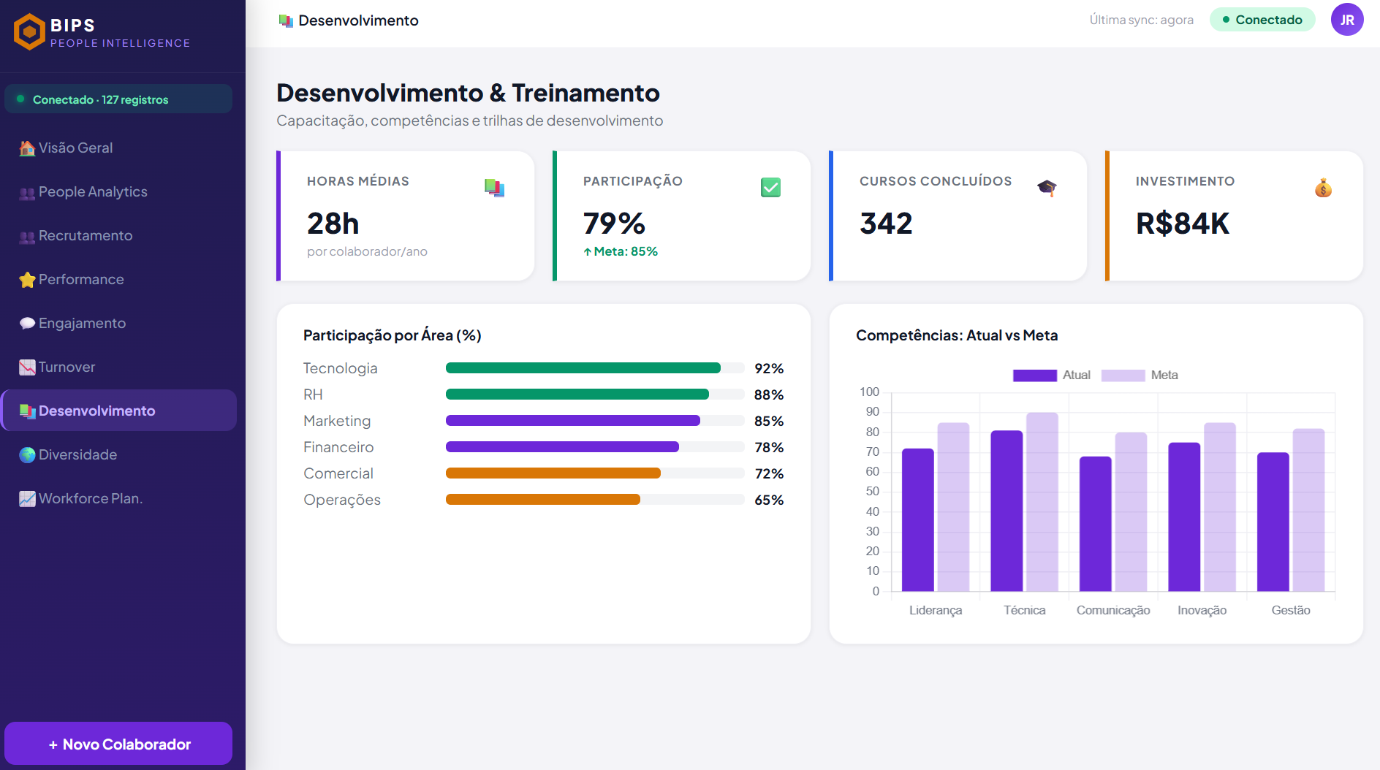1380x770 pixels.
Task: Click the Inovação Meta bar
Action: click(x=1220, y=507)
